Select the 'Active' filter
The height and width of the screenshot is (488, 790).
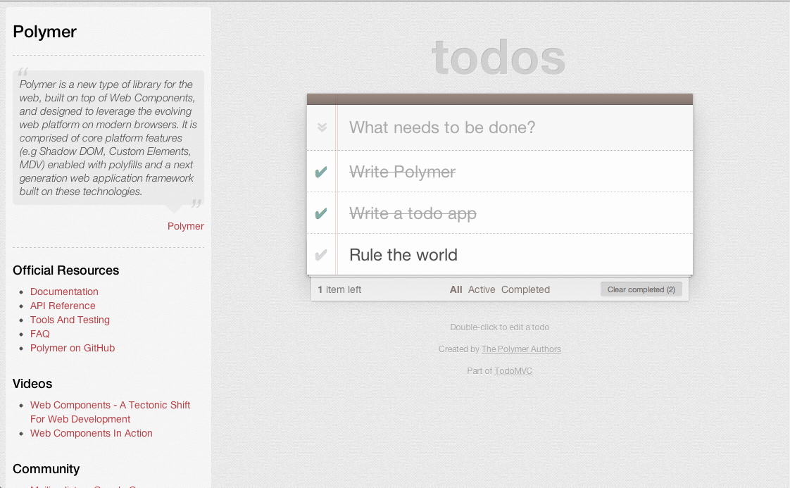pyautogui.click(x=482, y=290)
